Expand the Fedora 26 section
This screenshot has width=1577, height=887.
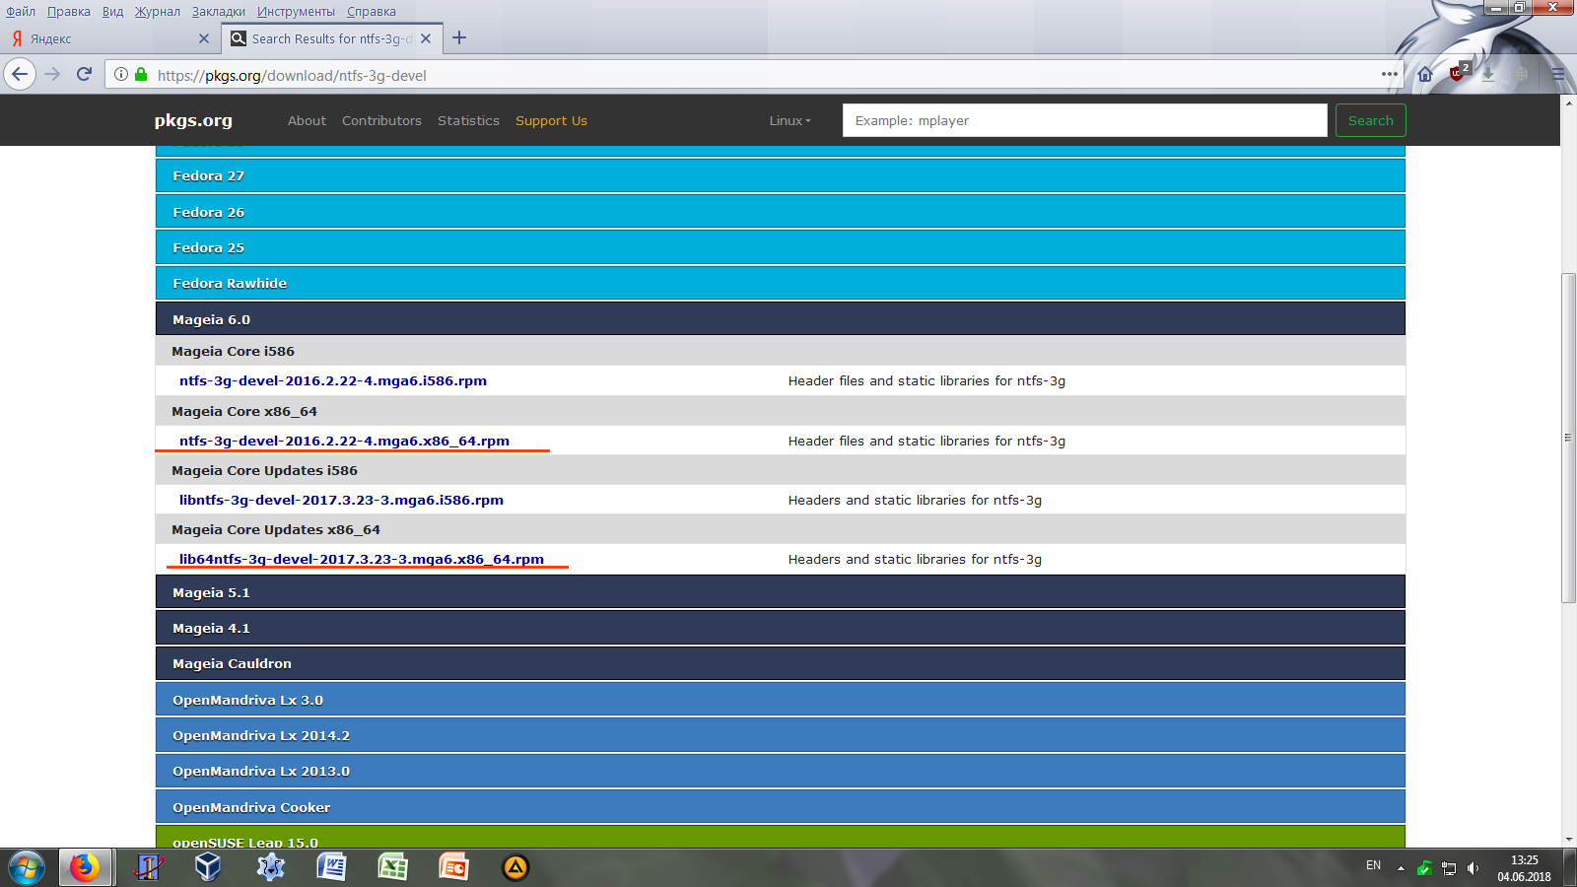(780, 212)
